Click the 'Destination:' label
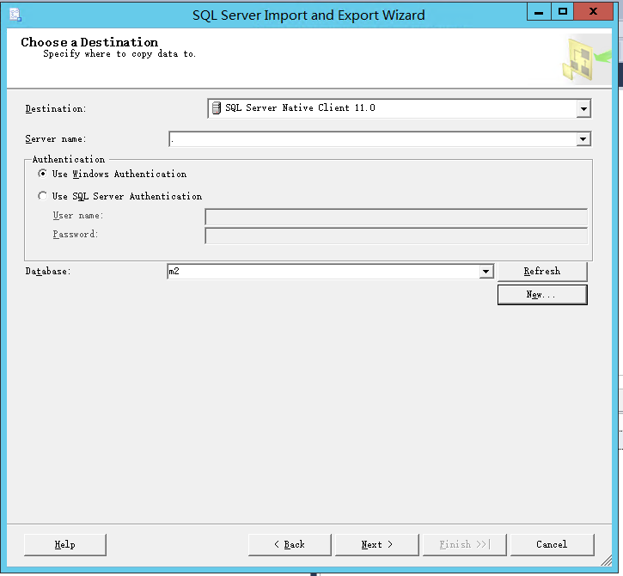The height and width of the screenshot is (576, 623). (56, 108)
